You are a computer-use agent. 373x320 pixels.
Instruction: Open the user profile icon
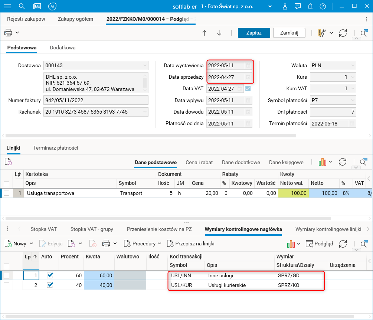point(285,6)
